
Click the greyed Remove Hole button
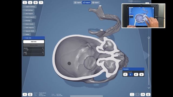coord(34,45)
